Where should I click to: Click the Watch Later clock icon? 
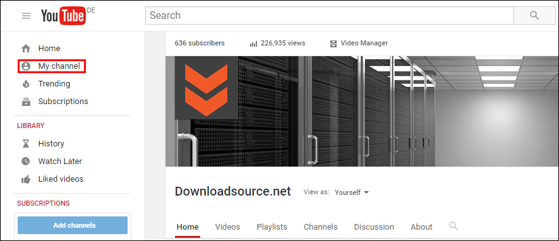point(26,162)
